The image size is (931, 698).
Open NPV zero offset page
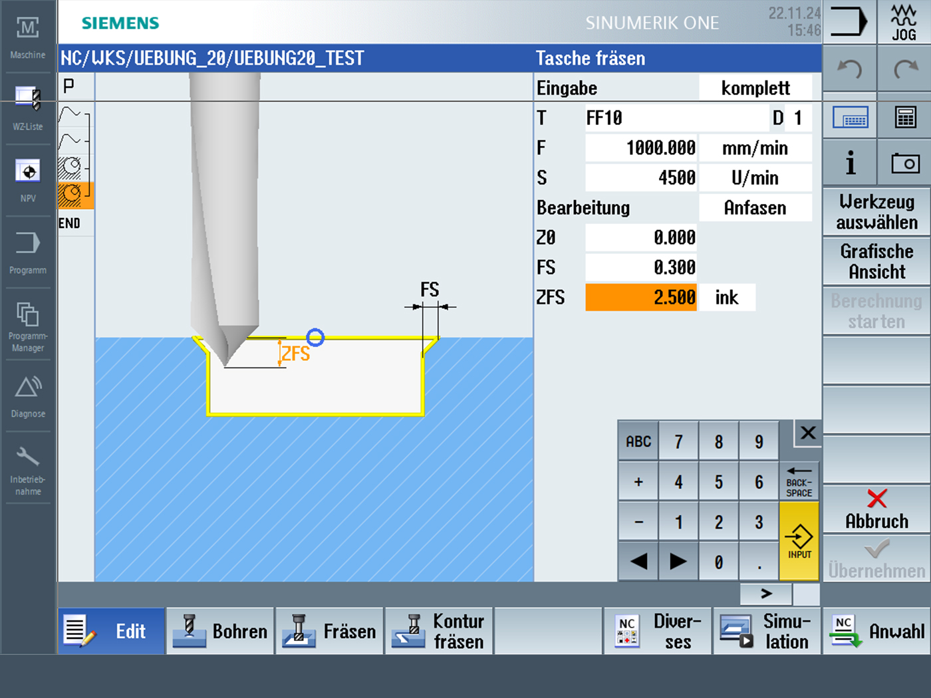(x=27, y=179)
